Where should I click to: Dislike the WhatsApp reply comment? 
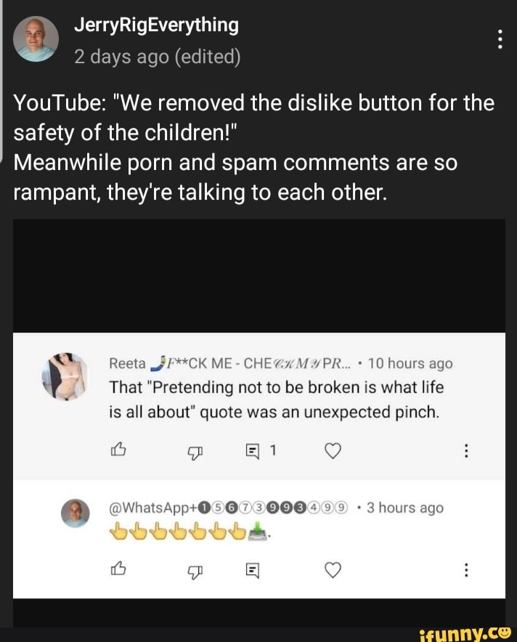195,572
